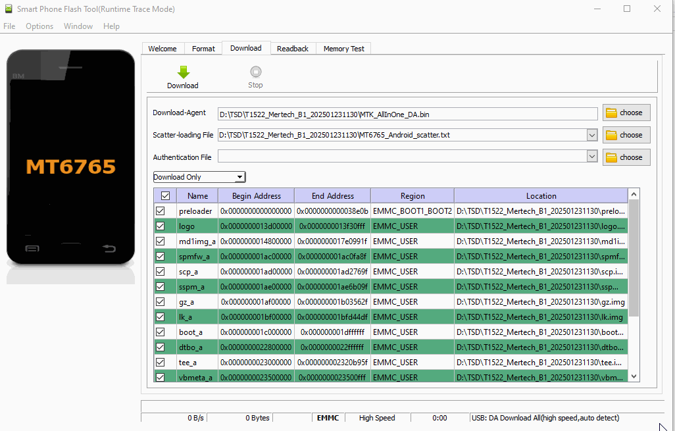Click the Smart Phone Flash Tool title icon
The width and height of the screenshot is (675, 431).
9,9
